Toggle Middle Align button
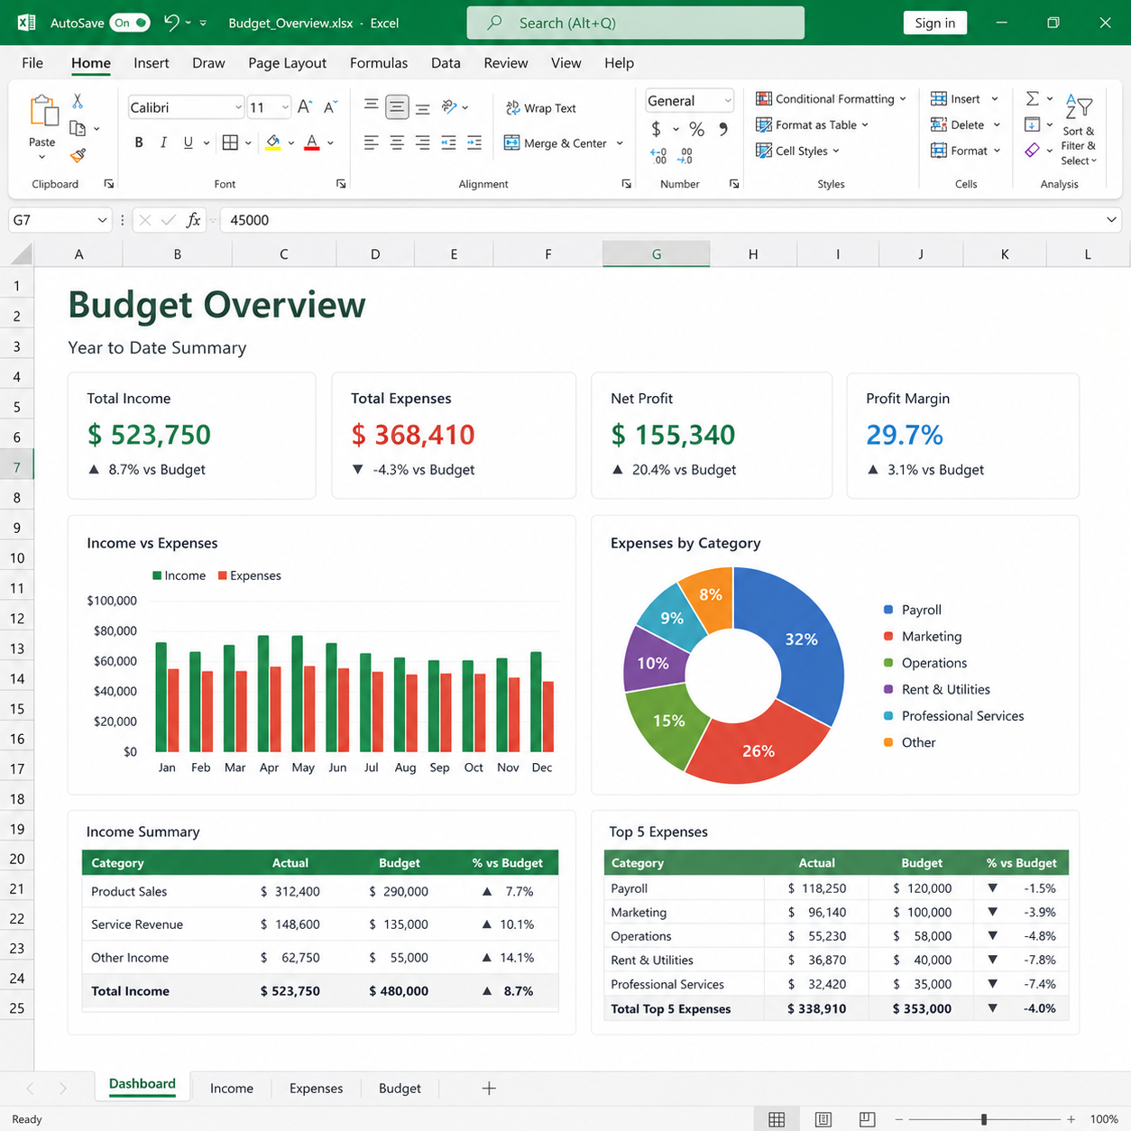 click(397, 107)
